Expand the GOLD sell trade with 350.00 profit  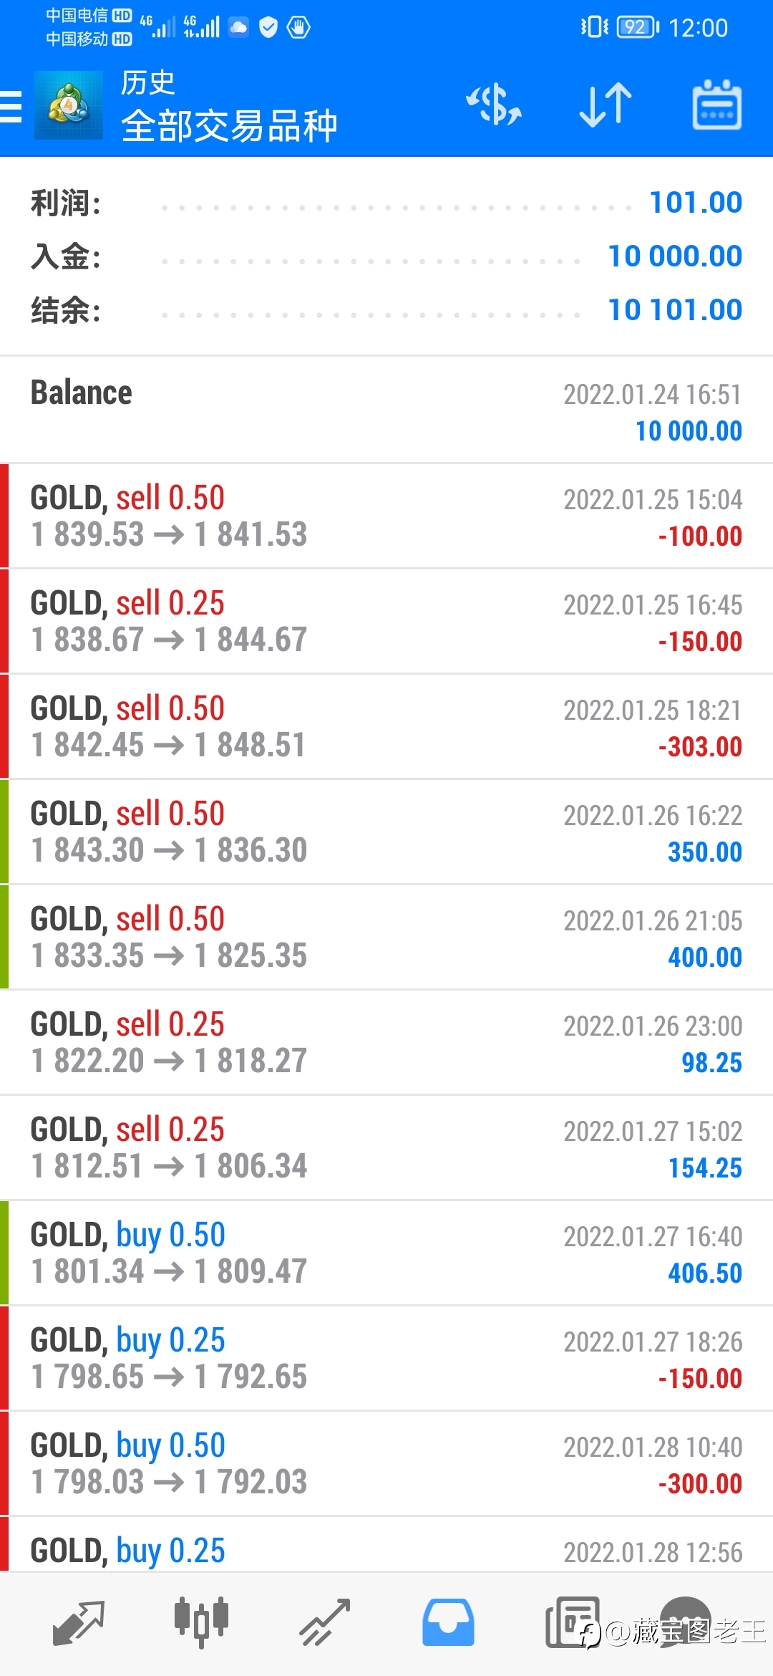pyautogui.click(x=386, y=832)
